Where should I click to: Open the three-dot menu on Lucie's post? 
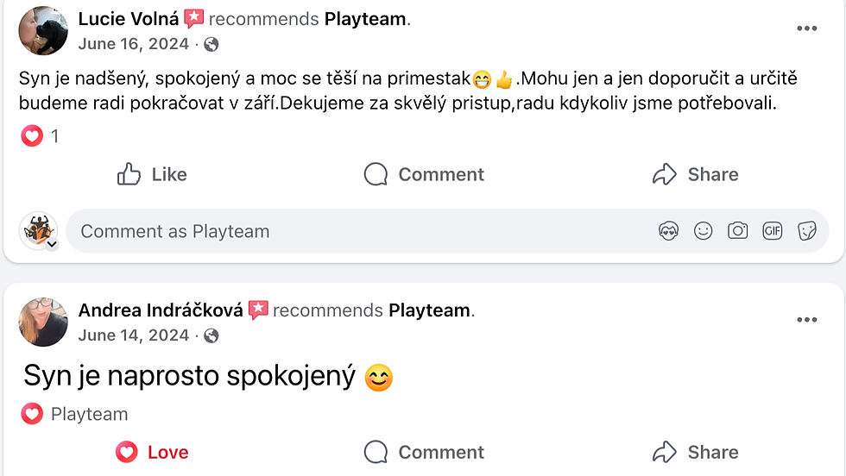click(x=806, y=28)
